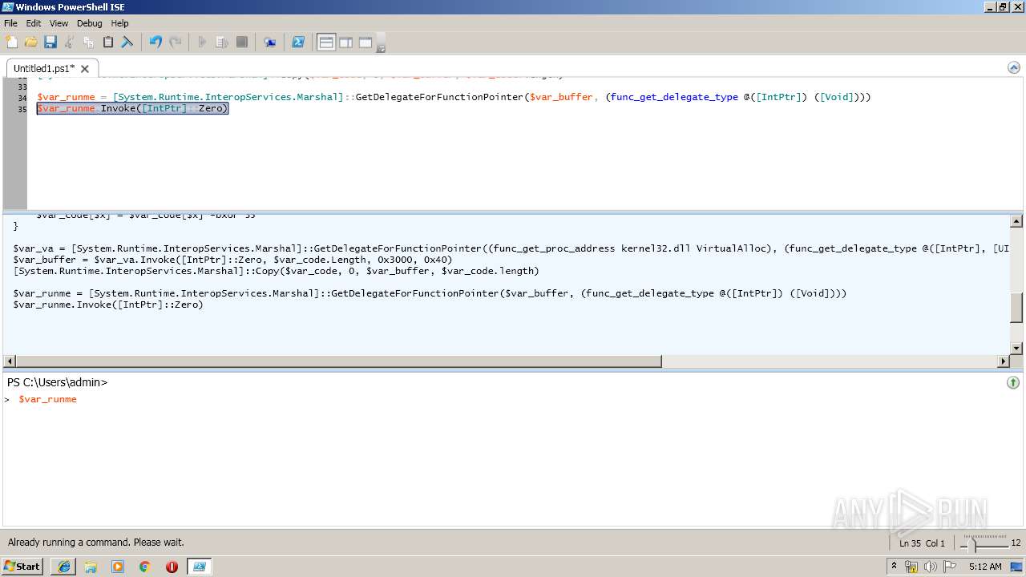
Task: Click the 5:12 AM system clock
Action: point(985,567)
